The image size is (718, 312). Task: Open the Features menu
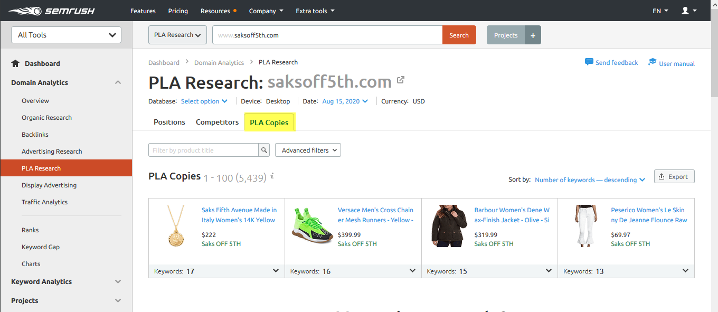click(x=143, y=11)
